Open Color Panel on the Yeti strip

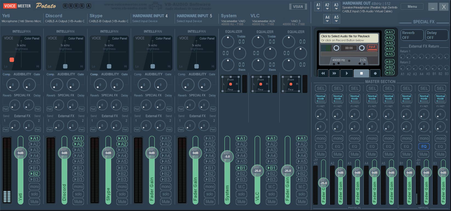coord(32,38)
